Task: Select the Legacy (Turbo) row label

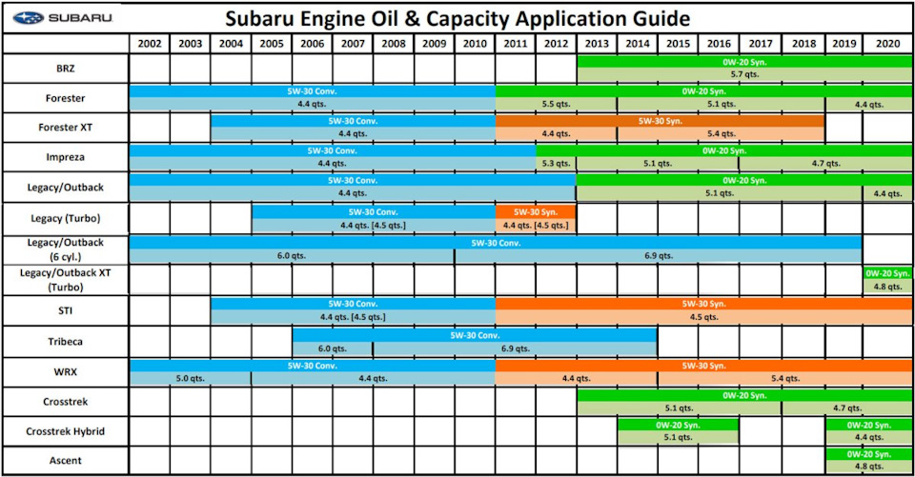Action: (x=66, y=218)
